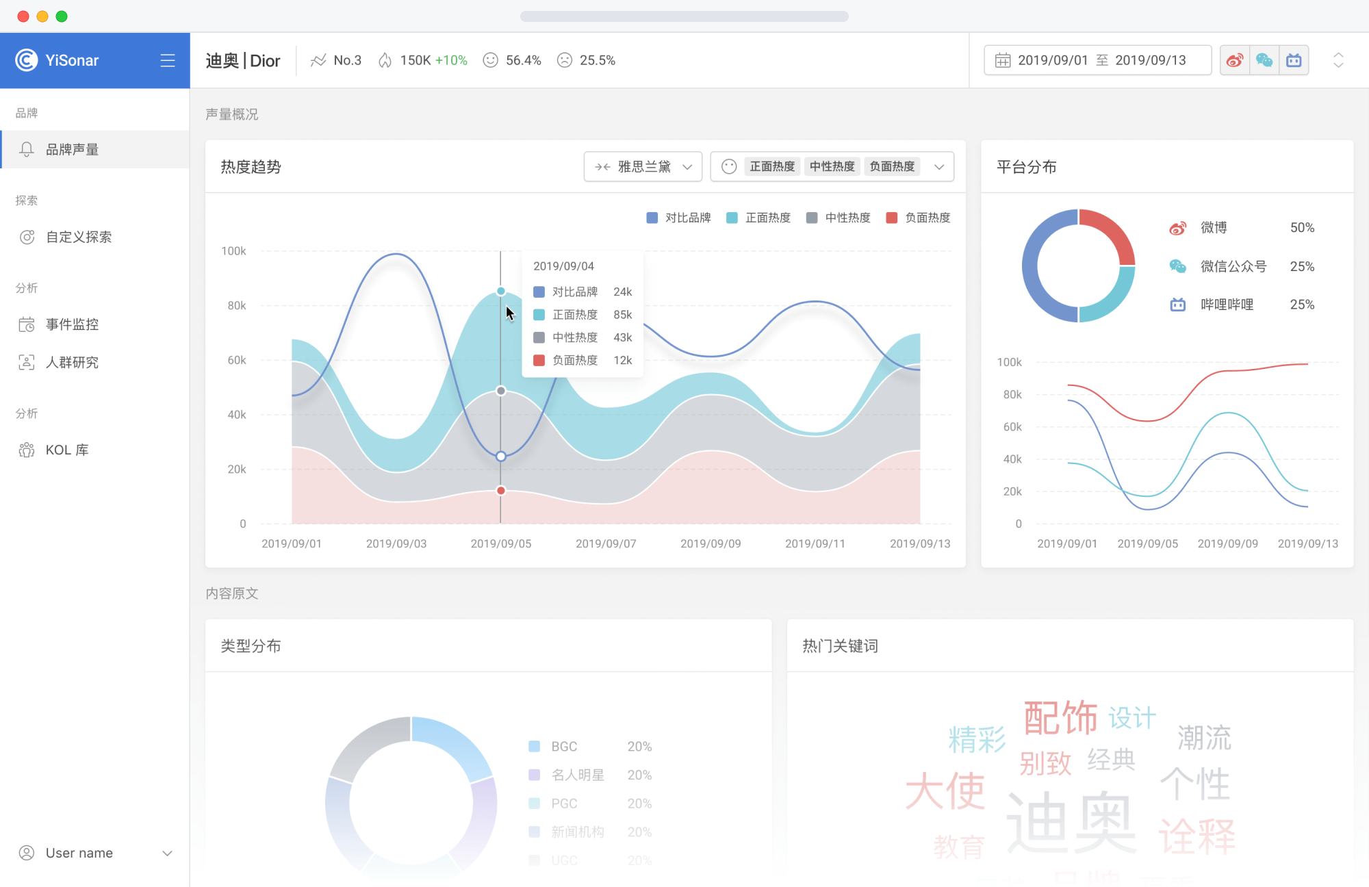Navigate to 人群研究 in the sidebar
The height and width of the screenshot is (887, 1369).
coord(95,363)
